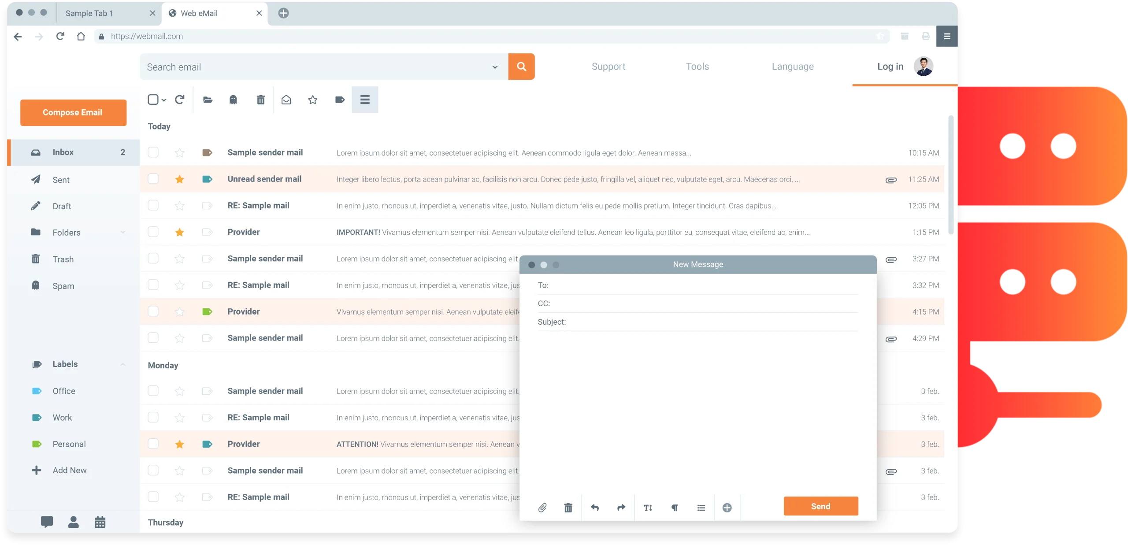The width and height of the screenshot is (1128, 545).
Task: Open contacts via person icon at sidebar bottom
Action: click(x=74, y=522)
